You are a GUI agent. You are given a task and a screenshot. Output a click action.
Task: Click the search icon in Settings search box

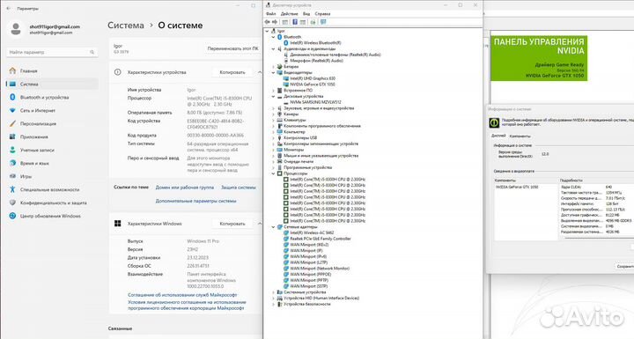92,52
